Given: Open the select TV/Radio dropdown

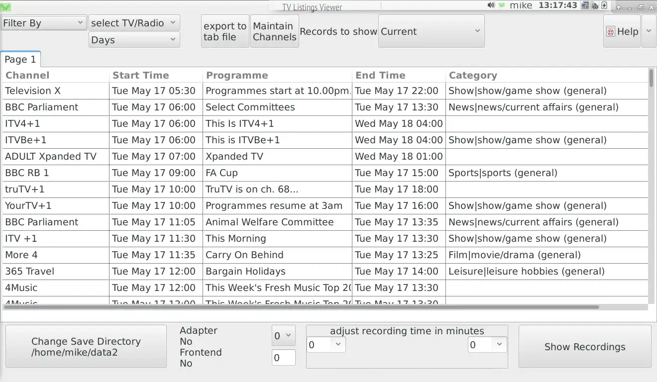Looking at the screenshot, I should pos(134,23).
